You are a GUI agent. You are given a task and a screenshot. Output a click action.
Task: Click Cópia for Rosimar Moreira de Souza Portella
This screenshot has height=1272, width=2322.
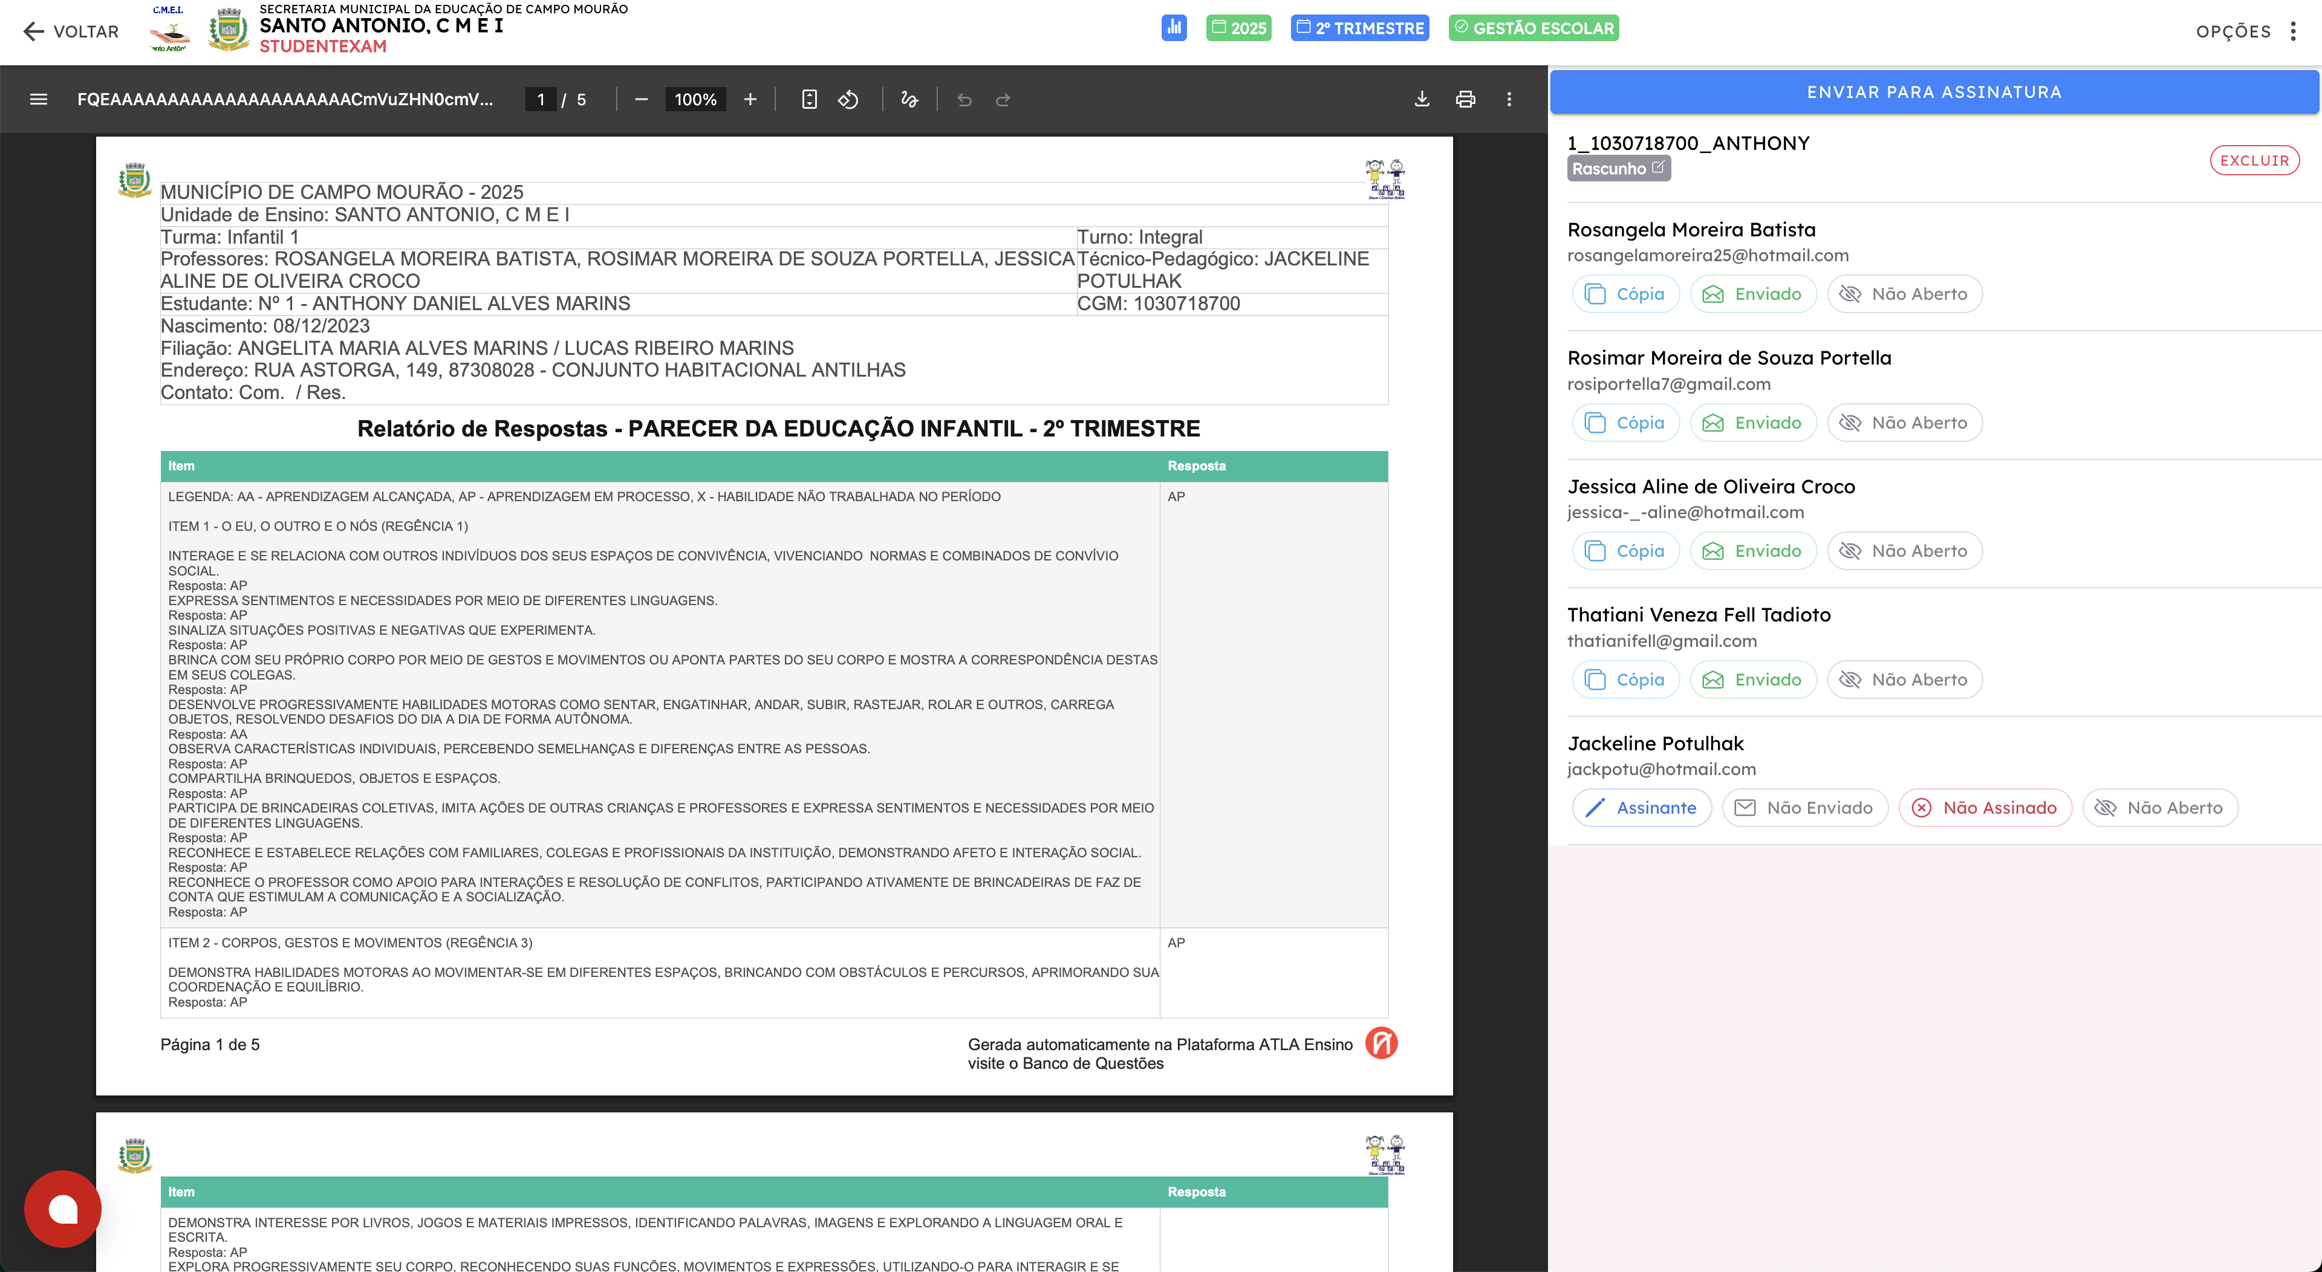[x=1626, y=423]
